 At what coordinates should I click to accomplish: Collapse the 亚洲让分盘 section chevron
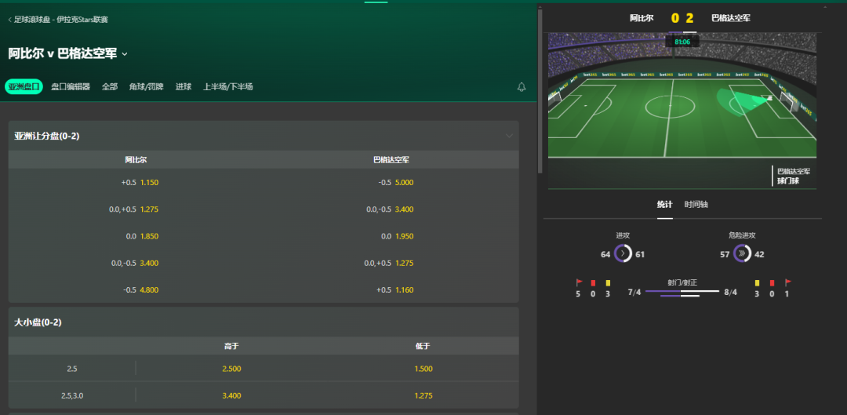(x=509, y=137)
